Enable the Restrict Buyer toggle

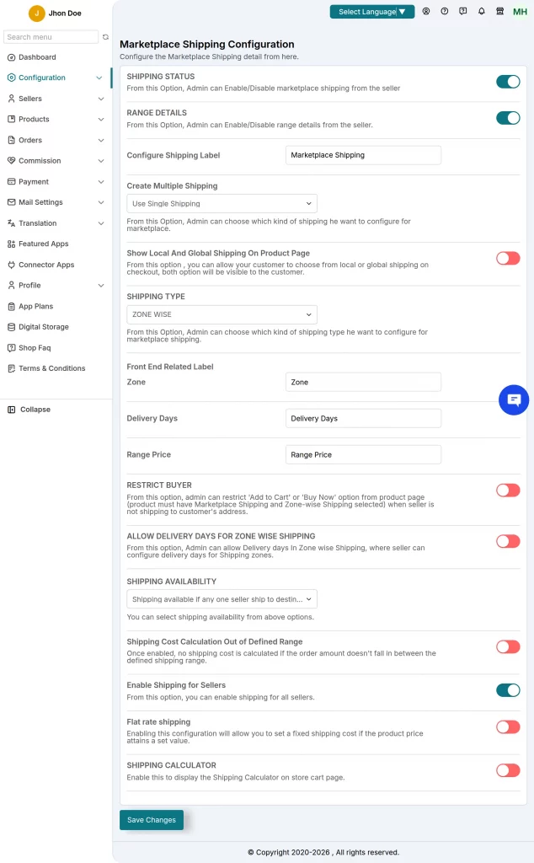(508, 490)
